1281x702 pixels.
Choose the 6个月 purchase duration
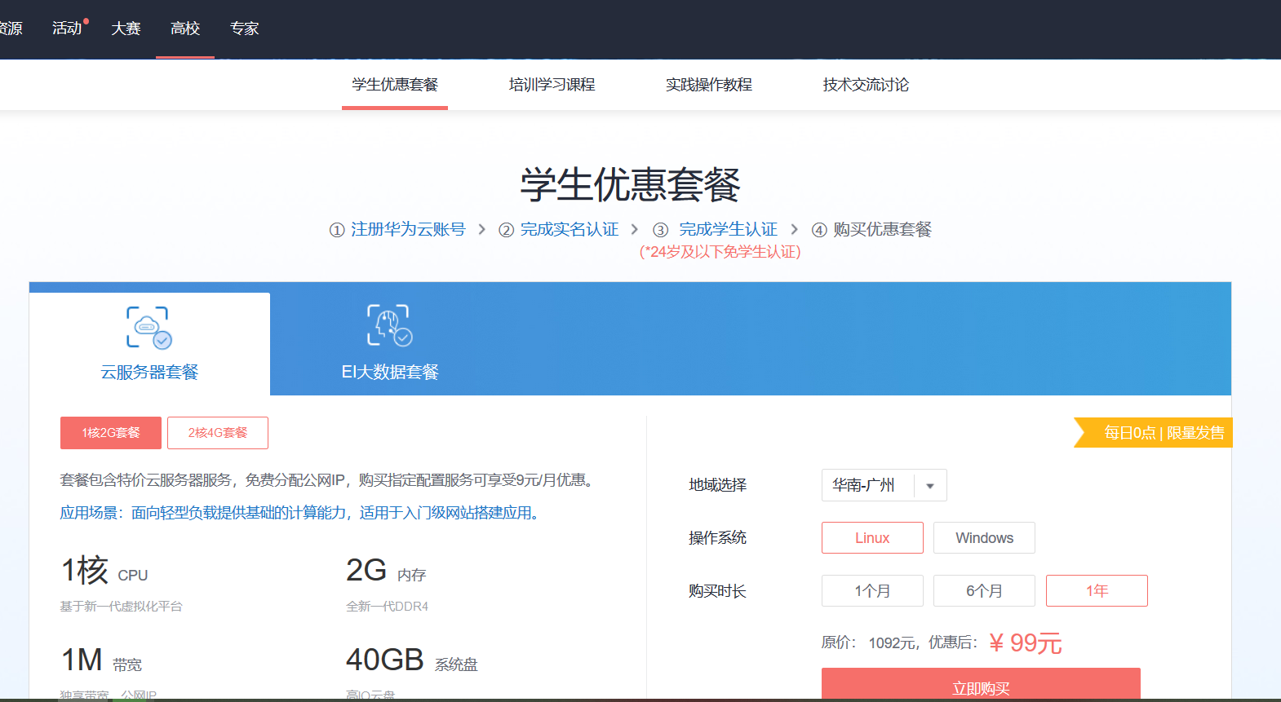coord(984,591)
